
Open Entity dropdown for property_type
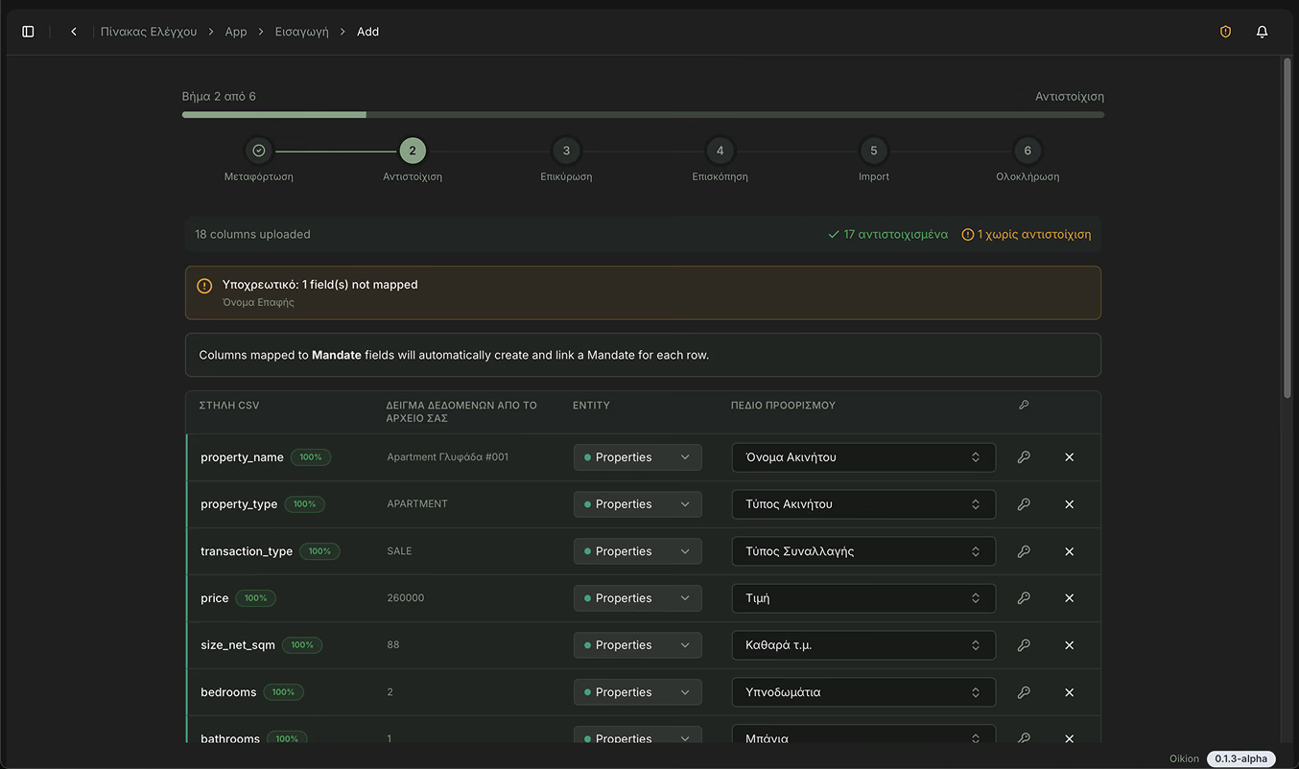click(x=638, y=504)
